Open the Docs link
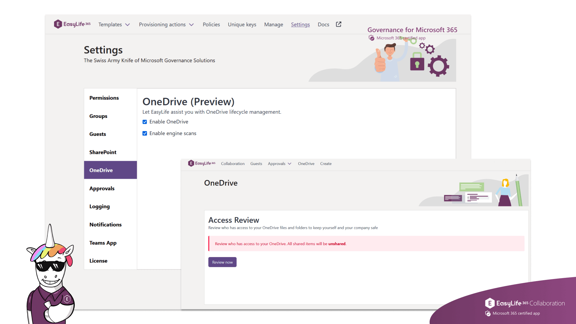Viewport: 576px width, 324px height. click(x=323, y=24)
